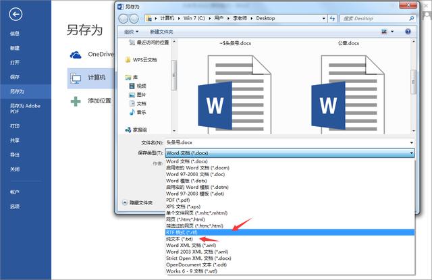Choose RTF 格式 (*.rtf) file type
Image resolution: width=432 pixels, height=280 pixels.
(x=290, y=232)
